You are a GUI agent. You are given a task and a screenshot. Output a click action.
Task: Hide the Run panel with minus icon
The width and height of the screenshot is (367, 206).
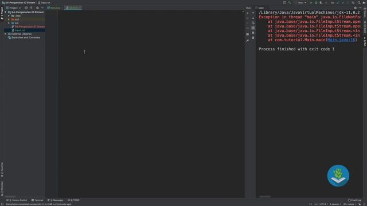pyautogui.click(x=360, y=7)
